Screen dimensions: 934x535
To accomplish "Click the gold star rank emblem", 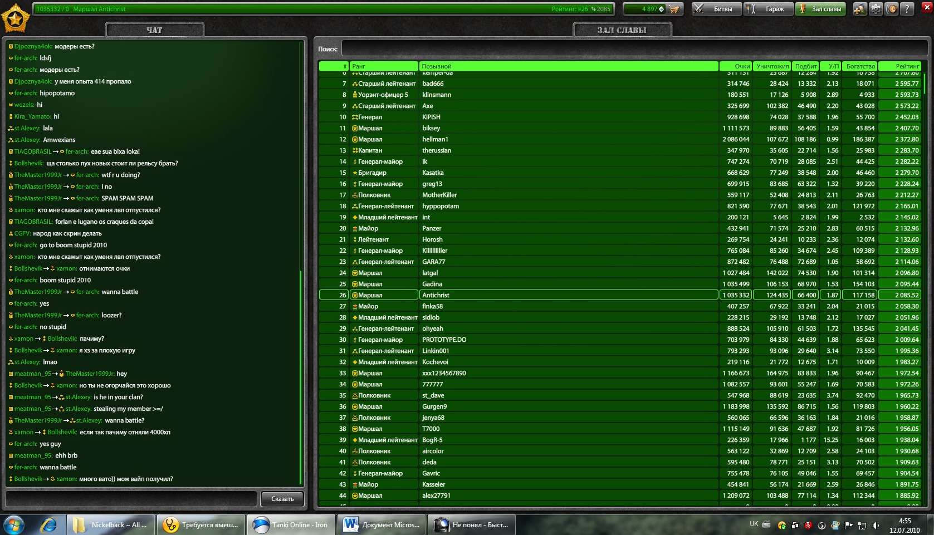I will [16, 18].
